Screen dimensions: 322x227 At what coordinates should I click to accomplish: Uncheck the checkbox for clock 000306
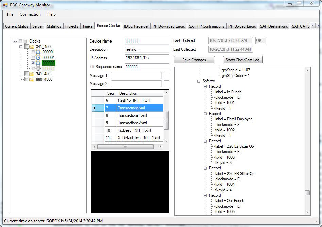[33, 63]
